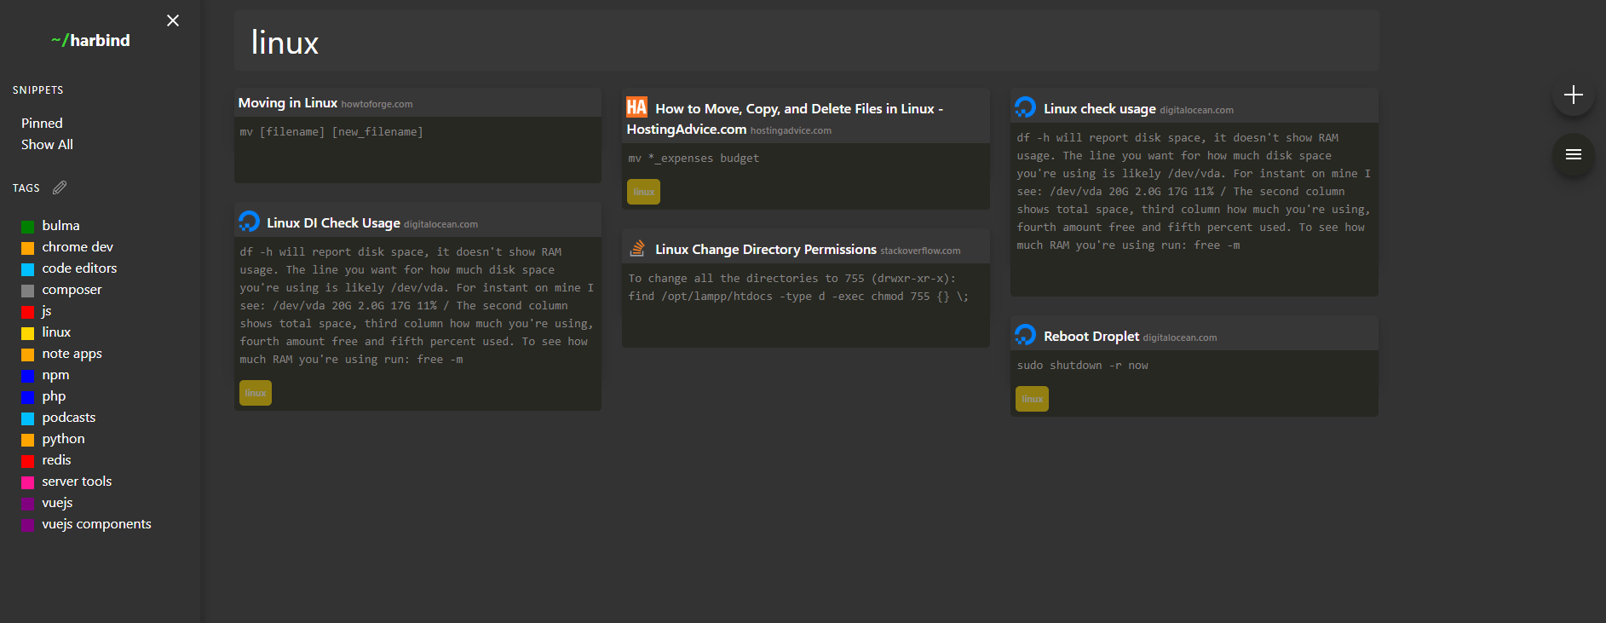The width and height of the screenshot is (1606, 623).
Task: Select the code editors tag
Action: (79, 268)
